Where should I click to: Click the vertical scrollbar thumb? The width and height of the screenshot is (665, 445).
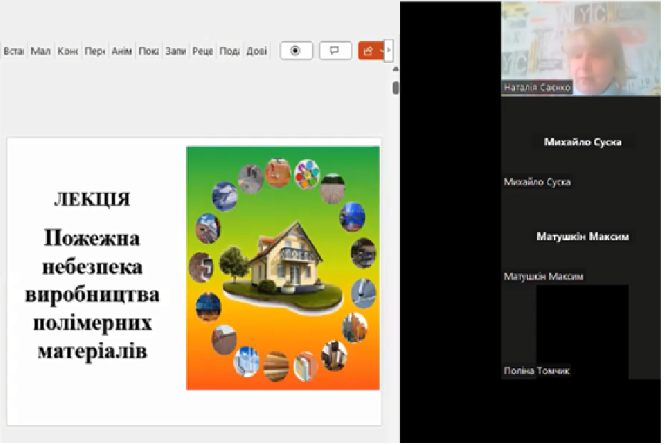pyautogui.click(x=396, y=88)
